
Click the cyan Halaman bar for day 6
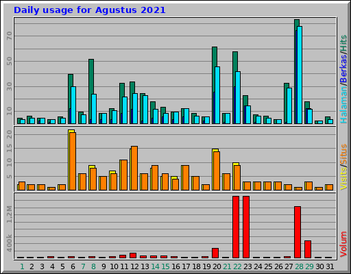(73, 105)
